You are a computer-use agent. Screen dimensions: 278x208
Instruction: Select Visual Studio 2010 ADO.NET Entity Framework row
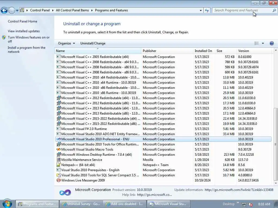[x=163, y=134]
